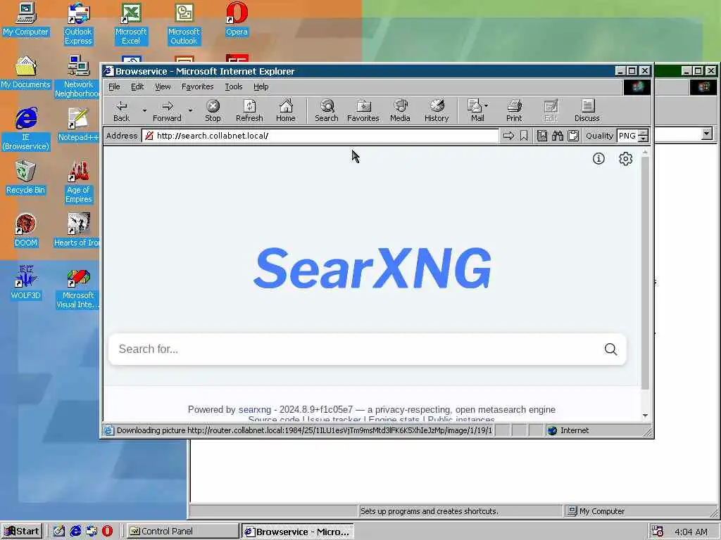Open the View menu
This screenshot has width=721, height=540.
click(163, 86)
